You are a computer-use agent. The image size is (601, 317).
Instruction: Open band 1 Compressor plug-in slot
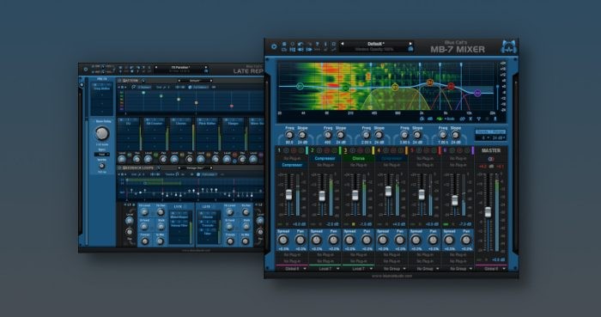pyautogui.click(x=292, y=165)
